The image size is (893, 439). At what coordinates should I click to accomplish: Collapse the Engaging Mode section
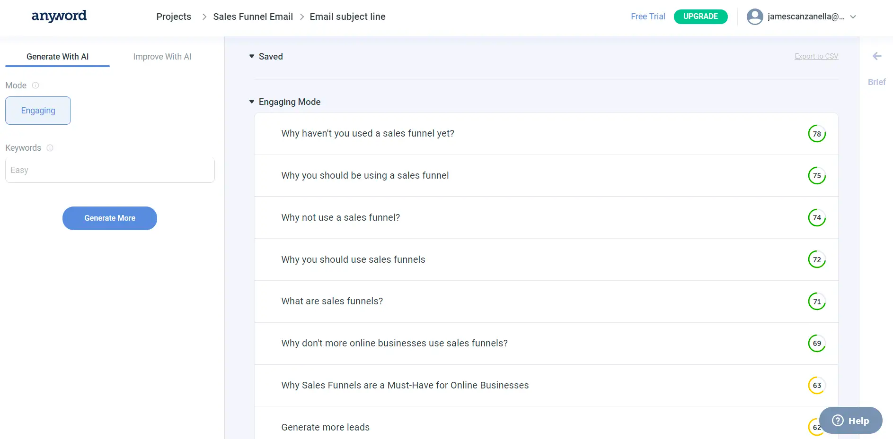tap(252, 102)
